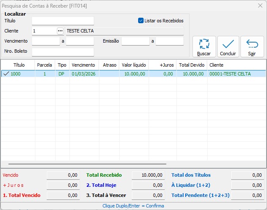Sort by the Vencimento column header
This screenshot has height=210, width=267.
(x=83, y=65)
